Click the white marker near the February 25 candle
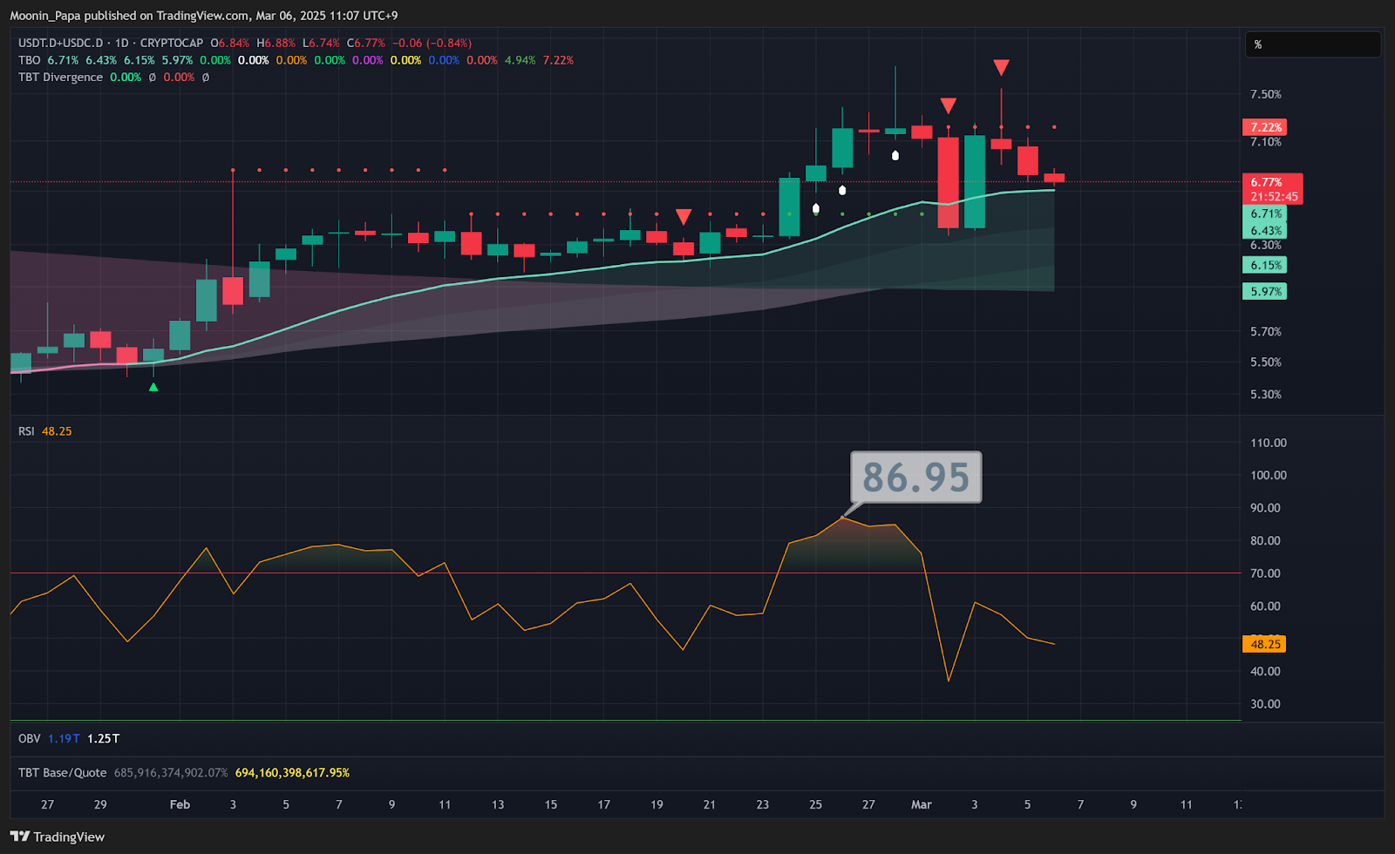This screenshot has height=854, width=1395. 815,209
